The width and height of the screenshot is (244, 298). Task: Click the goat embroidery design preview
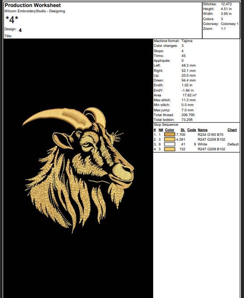[x=78, y=170]
